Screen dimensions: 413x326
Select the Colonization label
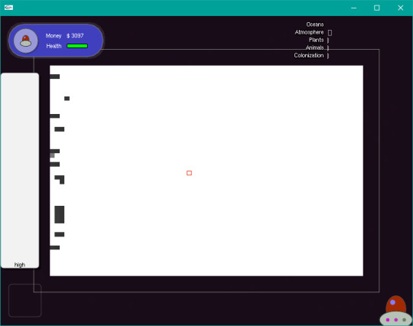(x=309, y=55)
